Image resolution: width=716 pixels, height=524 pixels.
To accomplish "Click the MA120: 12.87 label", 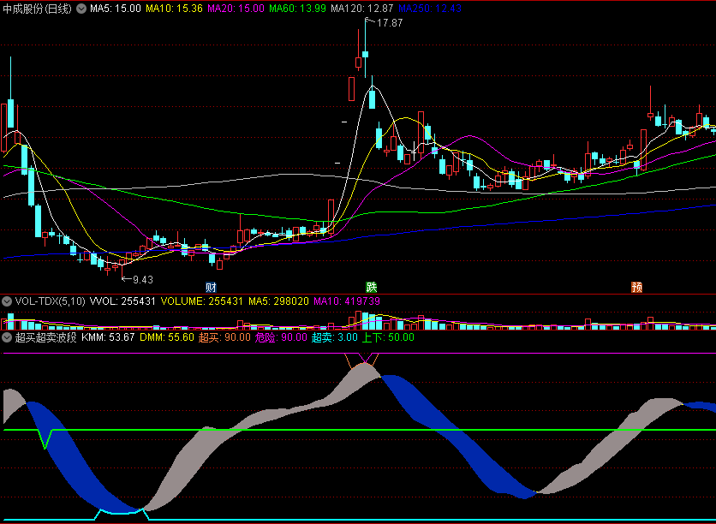I will click(362, 9).
